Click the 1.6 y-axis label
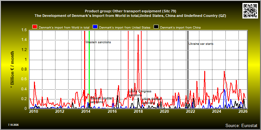This screenshot has width=261, height=130. (24, 30)
